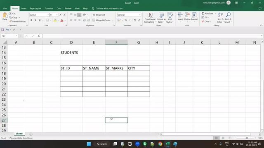Toggle center alignment button
The height and width of the screenshot is (148, 264).
point(75,20)
